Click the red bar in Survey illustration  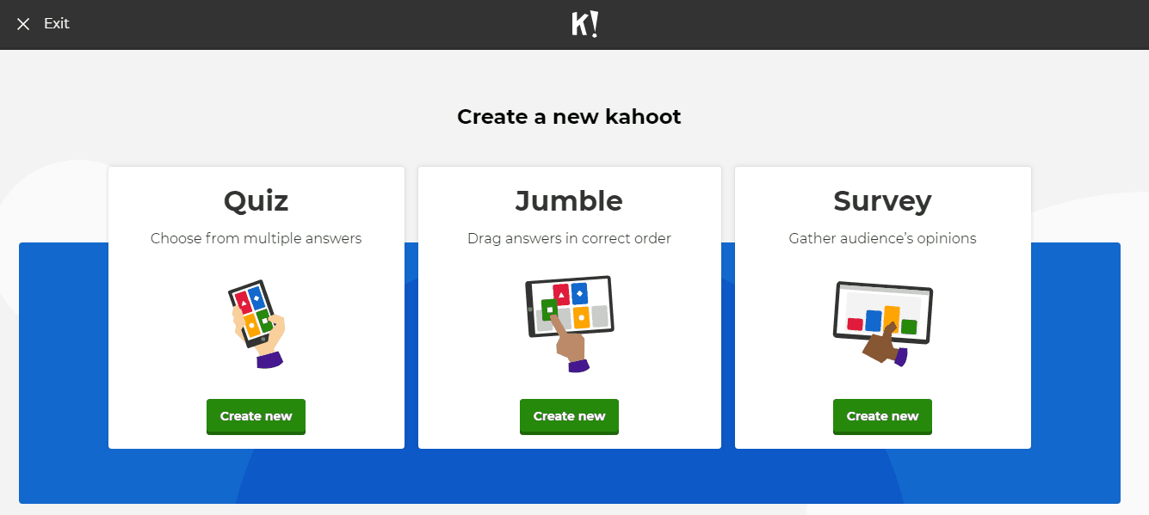(x=855, y=324)
